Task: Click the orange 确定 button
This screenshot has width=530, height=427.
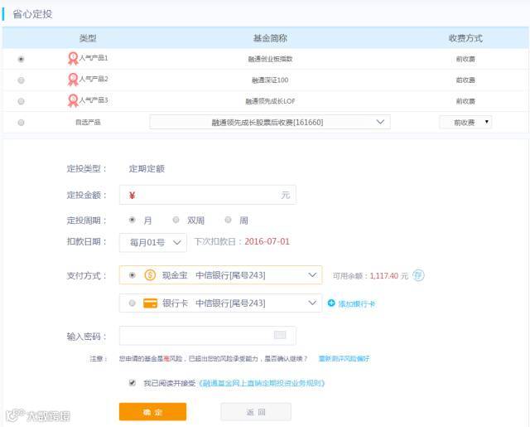Action: [x=152, y=412]
